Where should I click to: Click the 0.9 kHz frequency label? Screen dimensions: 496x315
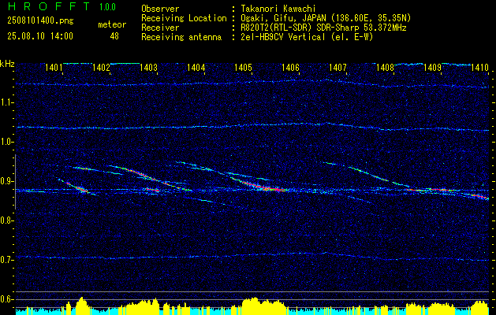[6, 181]
